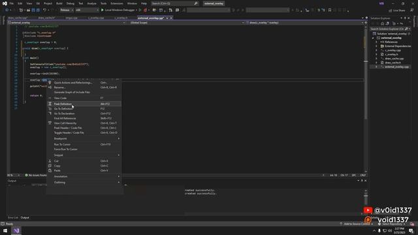The height and width of the screenshot is (235, 418).
Task: Expand the Snippet submenu
Action: tap(84, 155)
